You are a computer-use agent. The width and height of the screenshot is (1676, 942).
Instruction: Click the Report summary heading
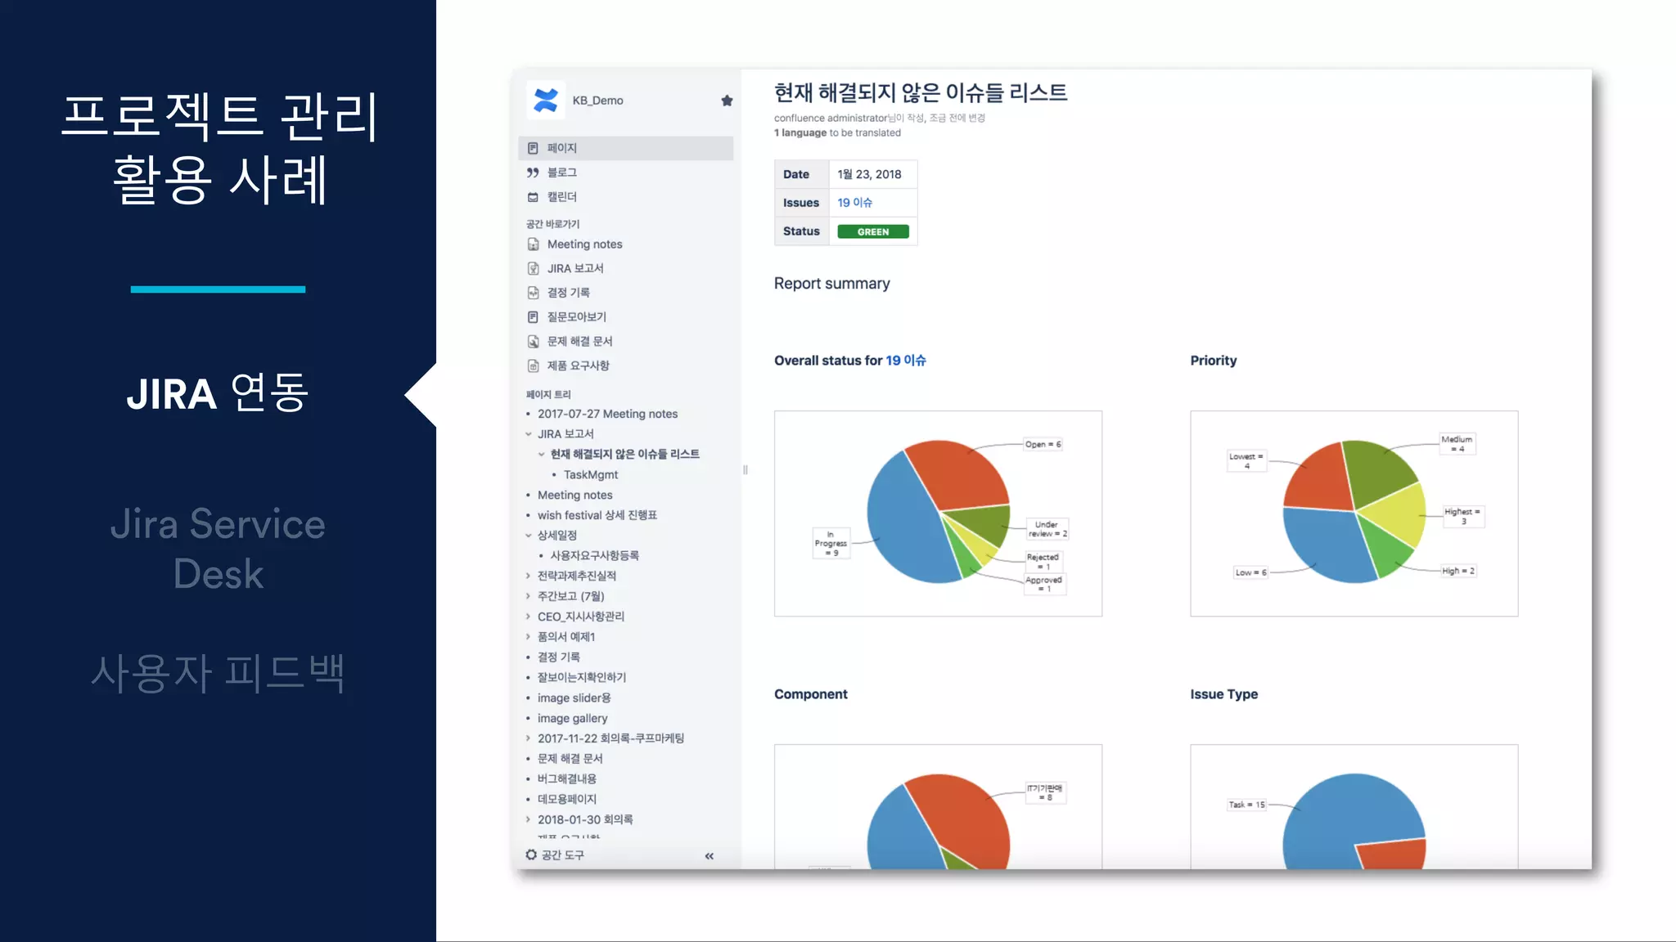(x=831, y=284)
